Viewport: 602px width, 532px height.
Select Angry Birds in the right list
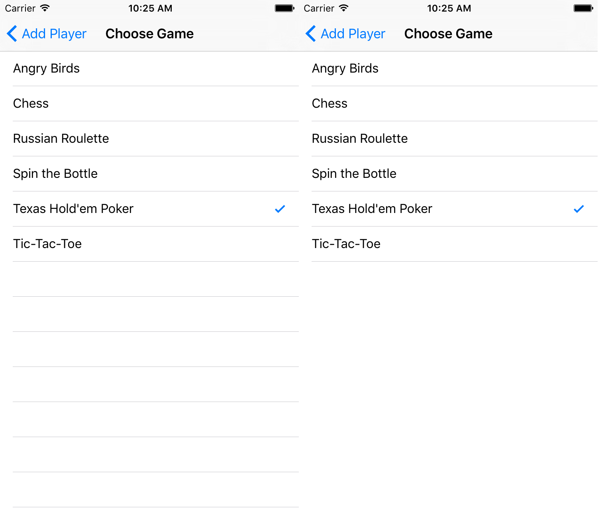coord(448,69)
